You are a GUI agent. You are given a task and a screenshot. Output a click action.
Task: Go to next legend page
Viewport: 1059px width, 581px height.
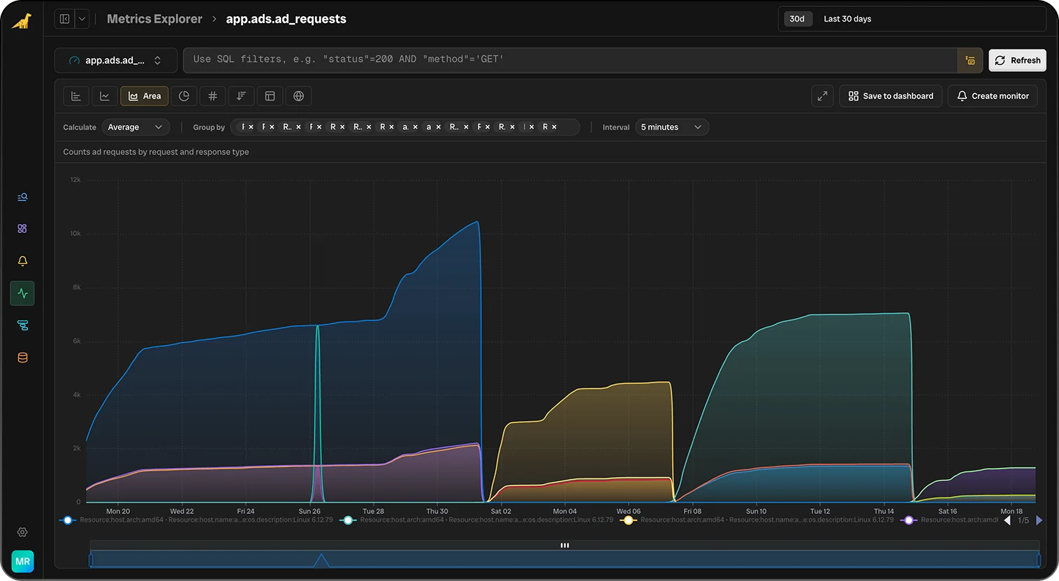[x=1039, y=520]
